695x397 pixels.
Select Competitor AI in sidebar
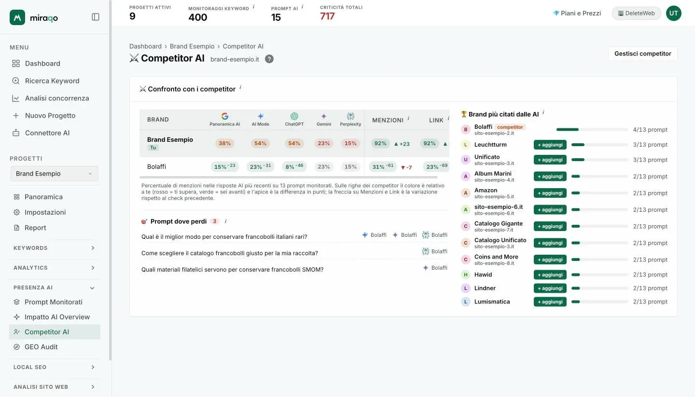coord(55,332)
